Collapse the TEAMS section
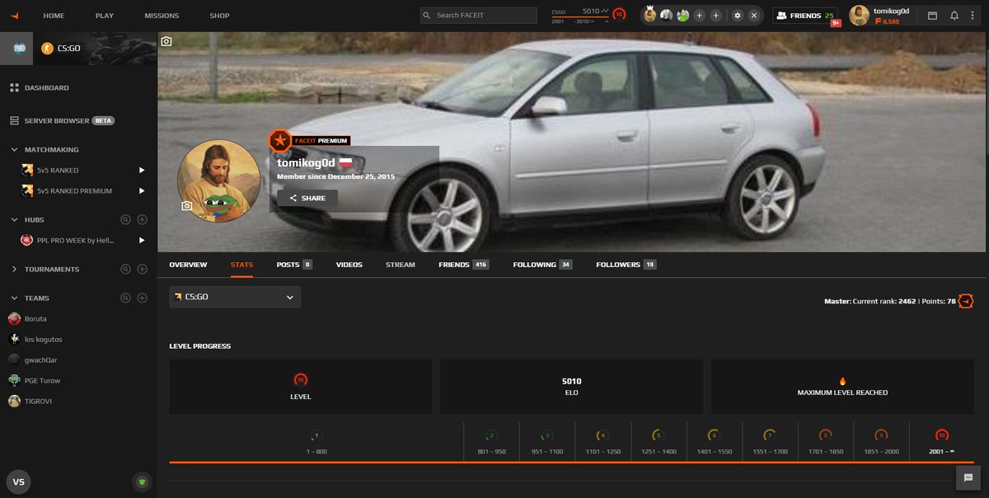 coord(15,298)
